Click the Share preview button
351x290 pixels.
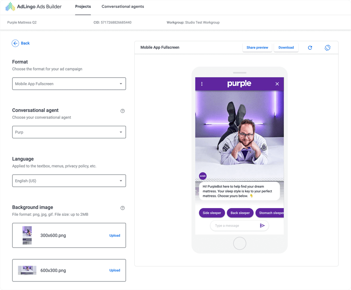point(257,47)
